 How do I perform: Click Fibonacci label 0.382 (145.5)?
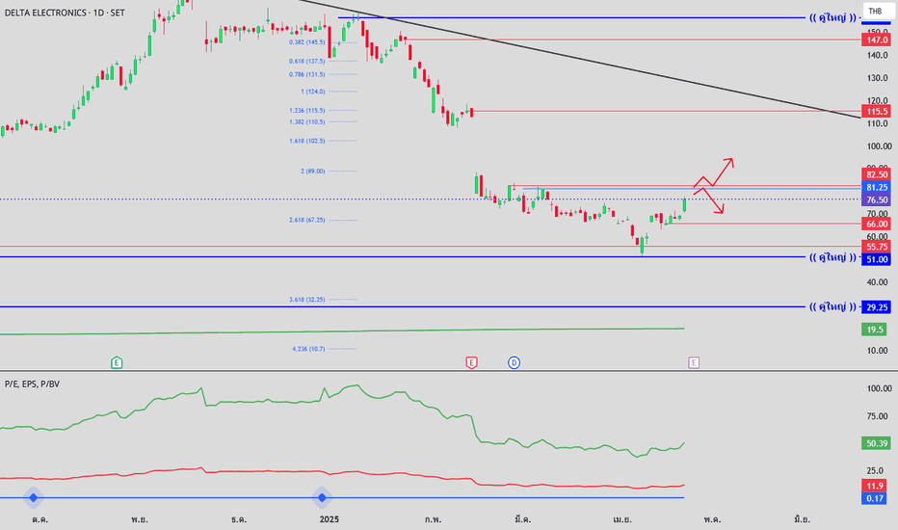[x=307, y=41]
